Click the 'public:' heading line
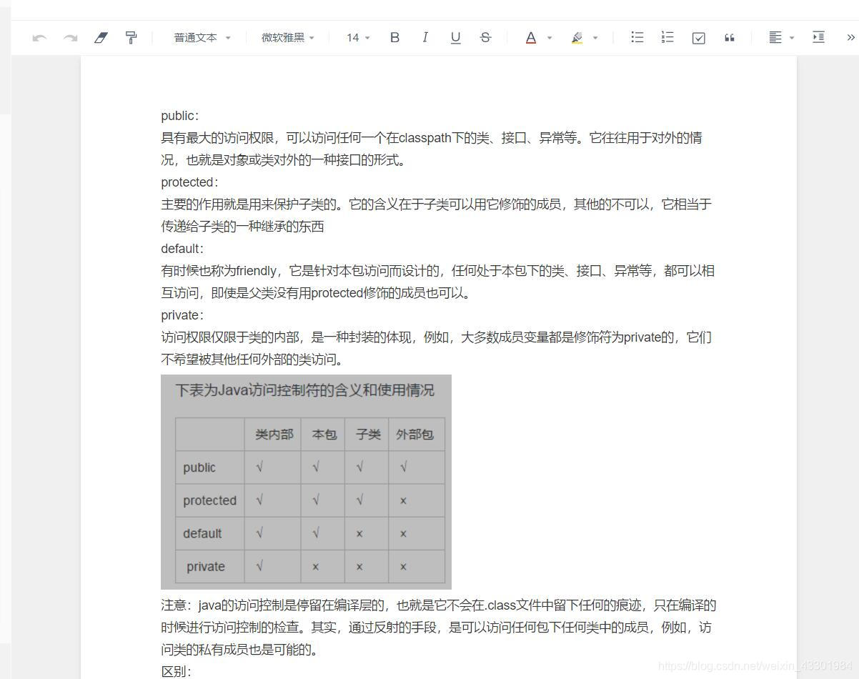 point(180,116)
